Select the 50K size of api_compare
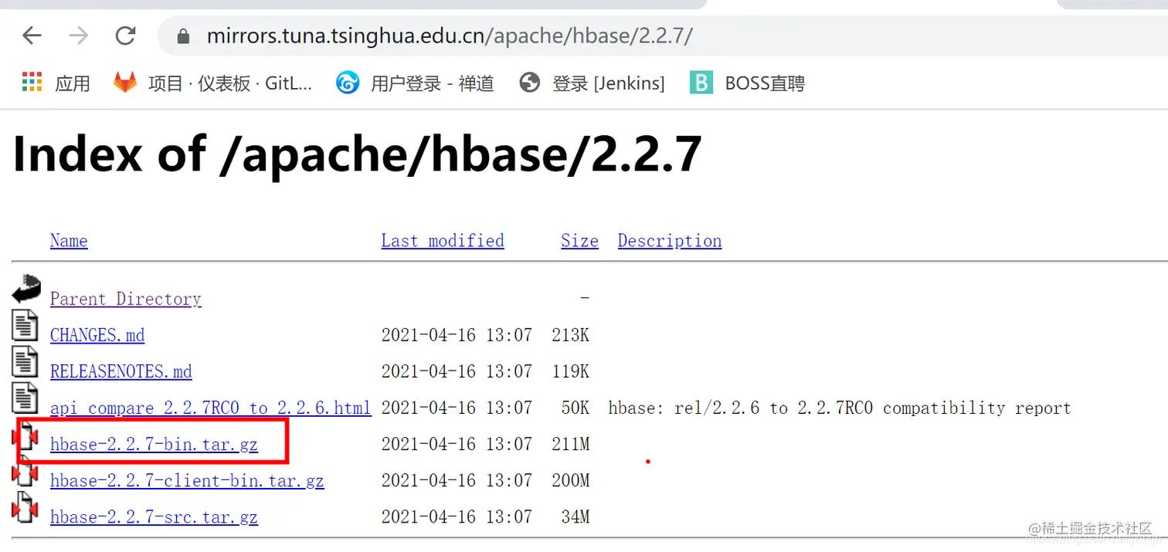This screenshot has height=552, width=1168. (x=575, y=408)
